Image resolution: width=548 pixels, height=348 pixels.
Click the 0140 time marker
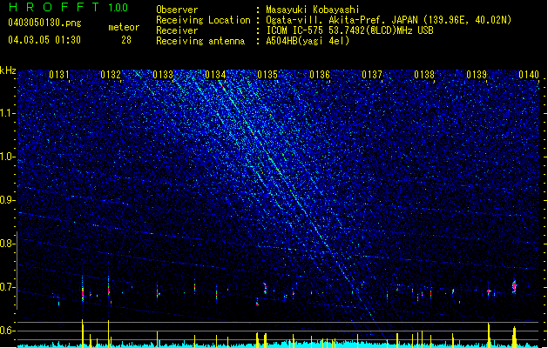coord(529,75)
